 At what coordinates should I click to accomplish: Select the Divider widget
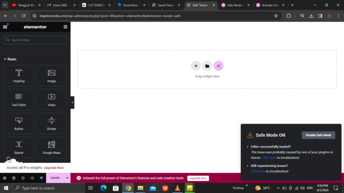click(52, 123)
